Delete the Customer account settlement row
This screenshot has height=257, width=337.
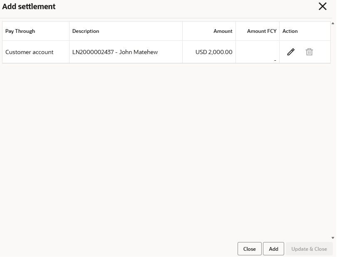310,52
